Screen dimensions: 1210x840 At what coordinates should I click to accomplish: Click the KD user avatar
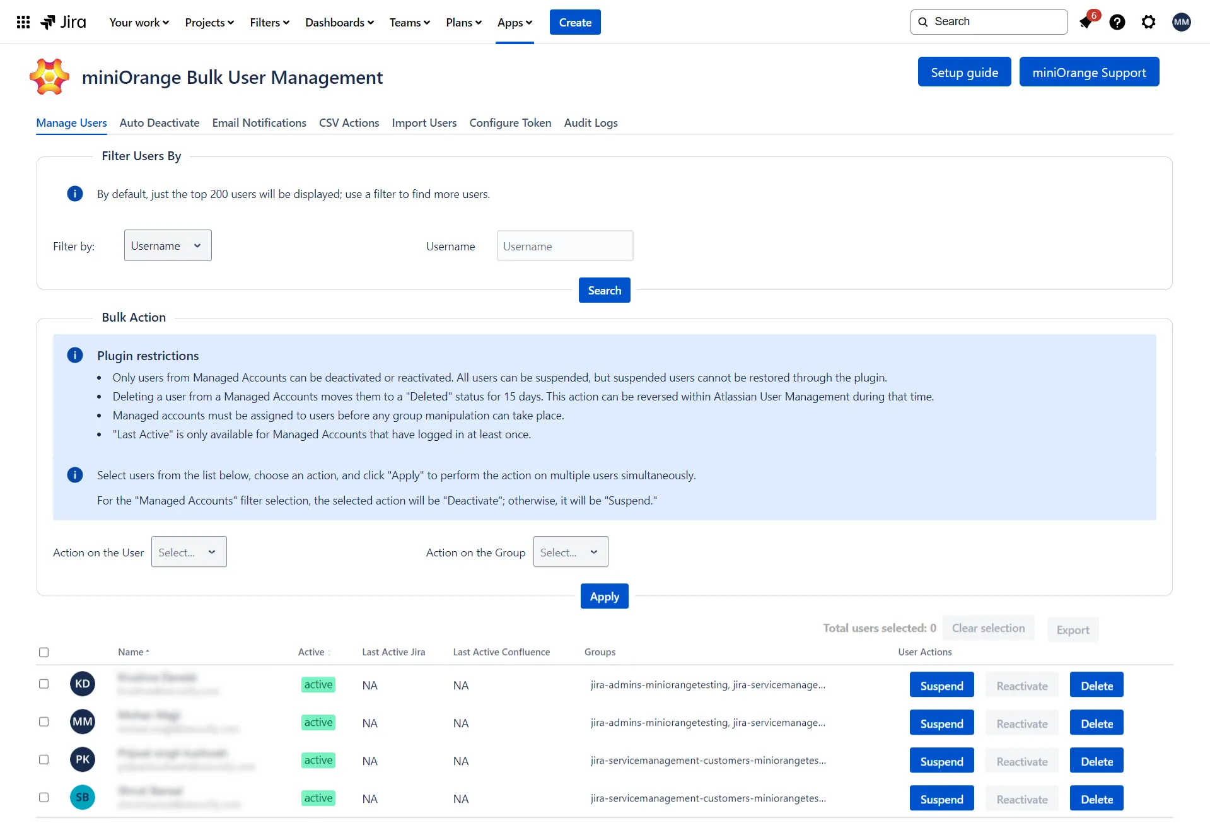[x=83, y=684]
